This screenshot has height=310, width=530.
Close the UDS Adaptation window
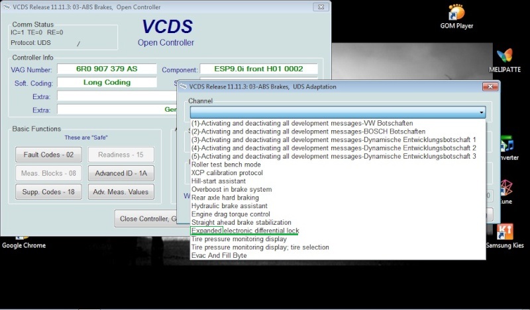(490, 87)
